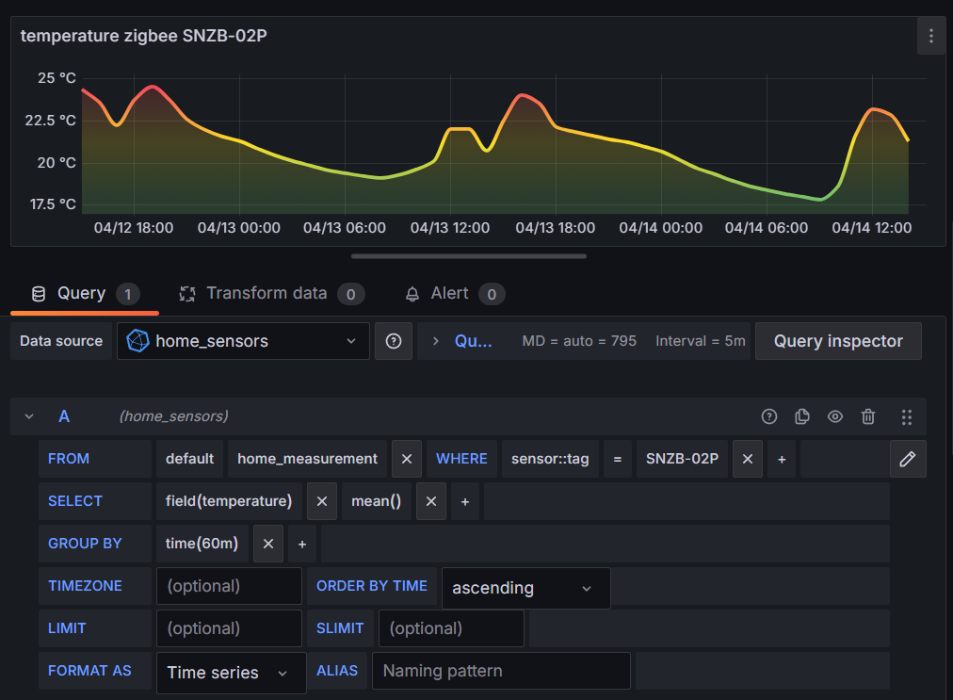The width and height of the screenshot is (953, 700).
Task: Click the home_sensors data source logo
Action: click(138, 341)
